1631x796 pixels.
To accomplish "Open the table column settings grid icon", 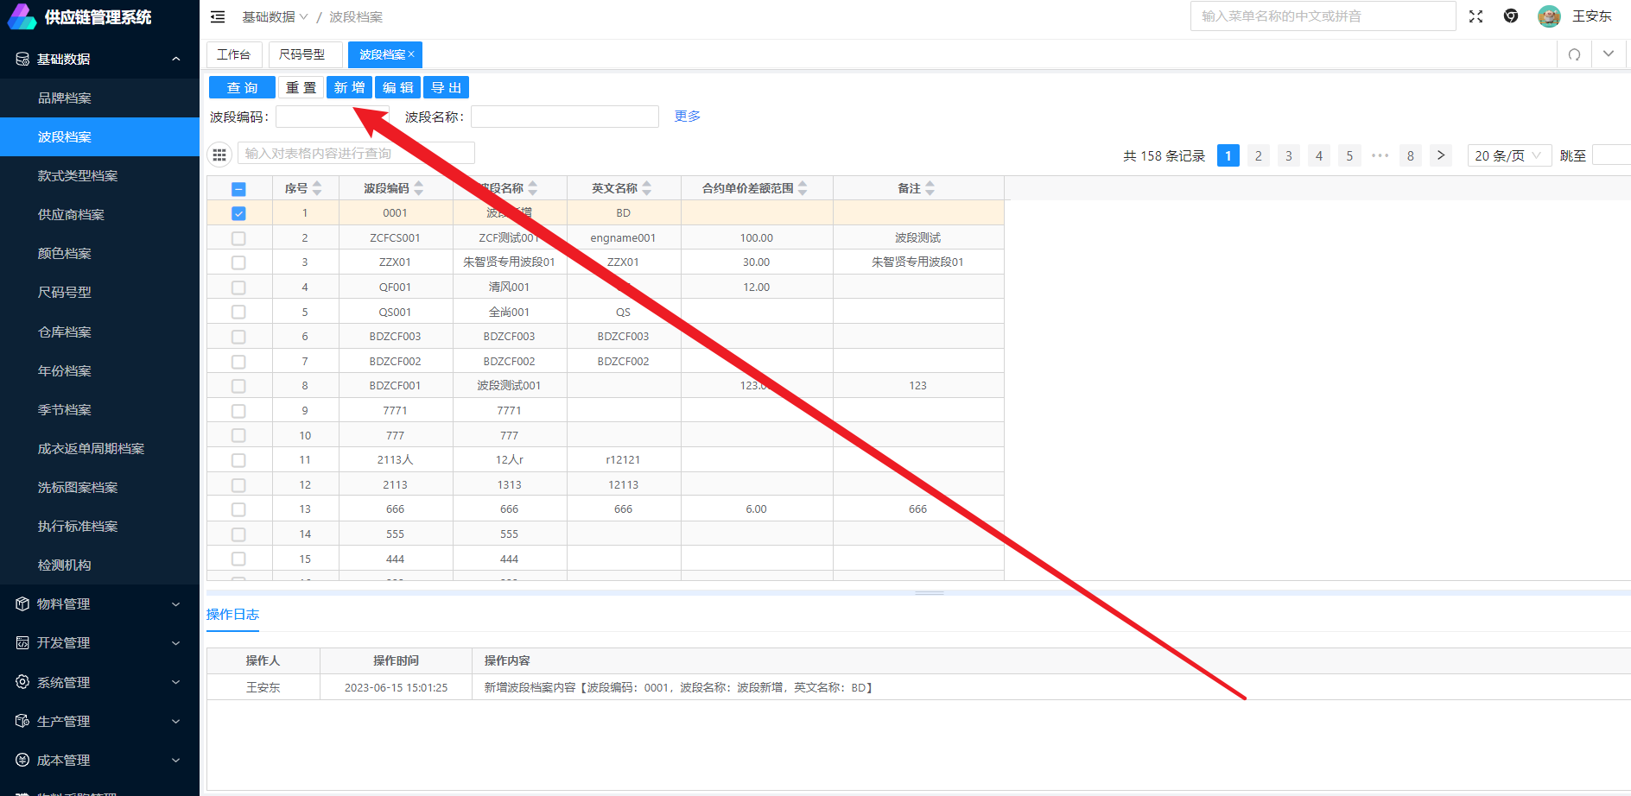I will point(219,155).
